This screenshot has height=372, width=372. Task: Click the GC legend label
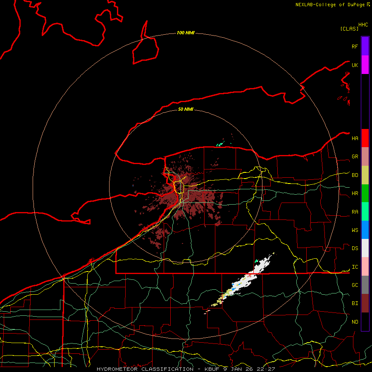355,285
